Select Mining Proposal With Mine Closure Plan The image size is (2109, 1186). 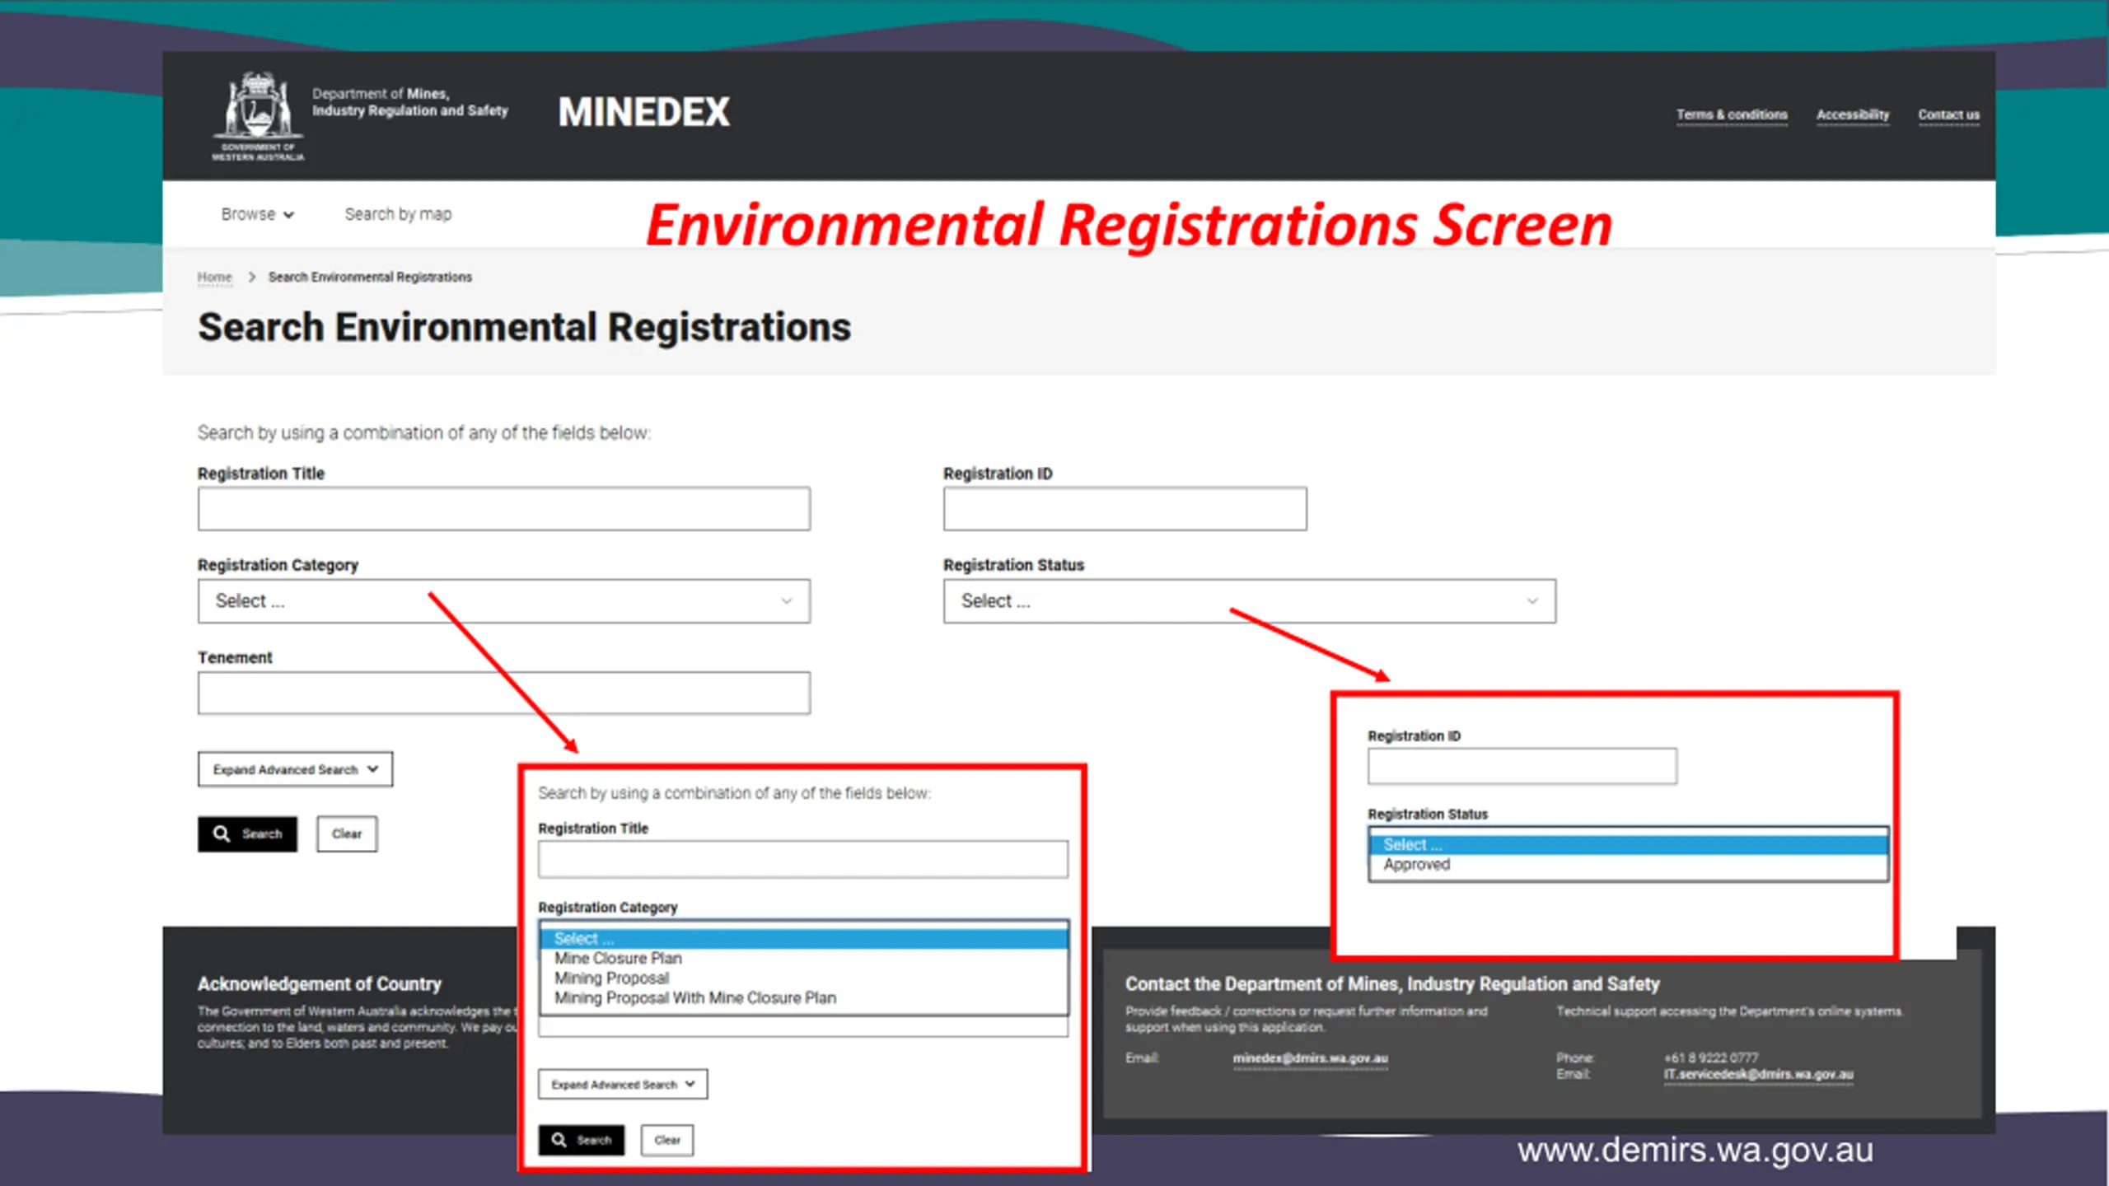pyautogui.click(x=804, y=997)
